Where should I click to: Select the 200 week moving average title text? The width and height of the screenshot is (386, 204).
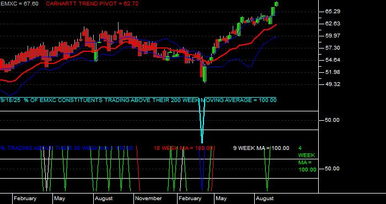[138, 100]
